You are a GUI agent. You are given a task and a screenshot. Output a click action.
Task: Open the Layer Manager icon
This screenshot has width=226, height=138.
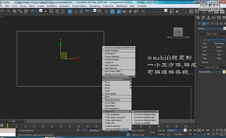point(184,11)
